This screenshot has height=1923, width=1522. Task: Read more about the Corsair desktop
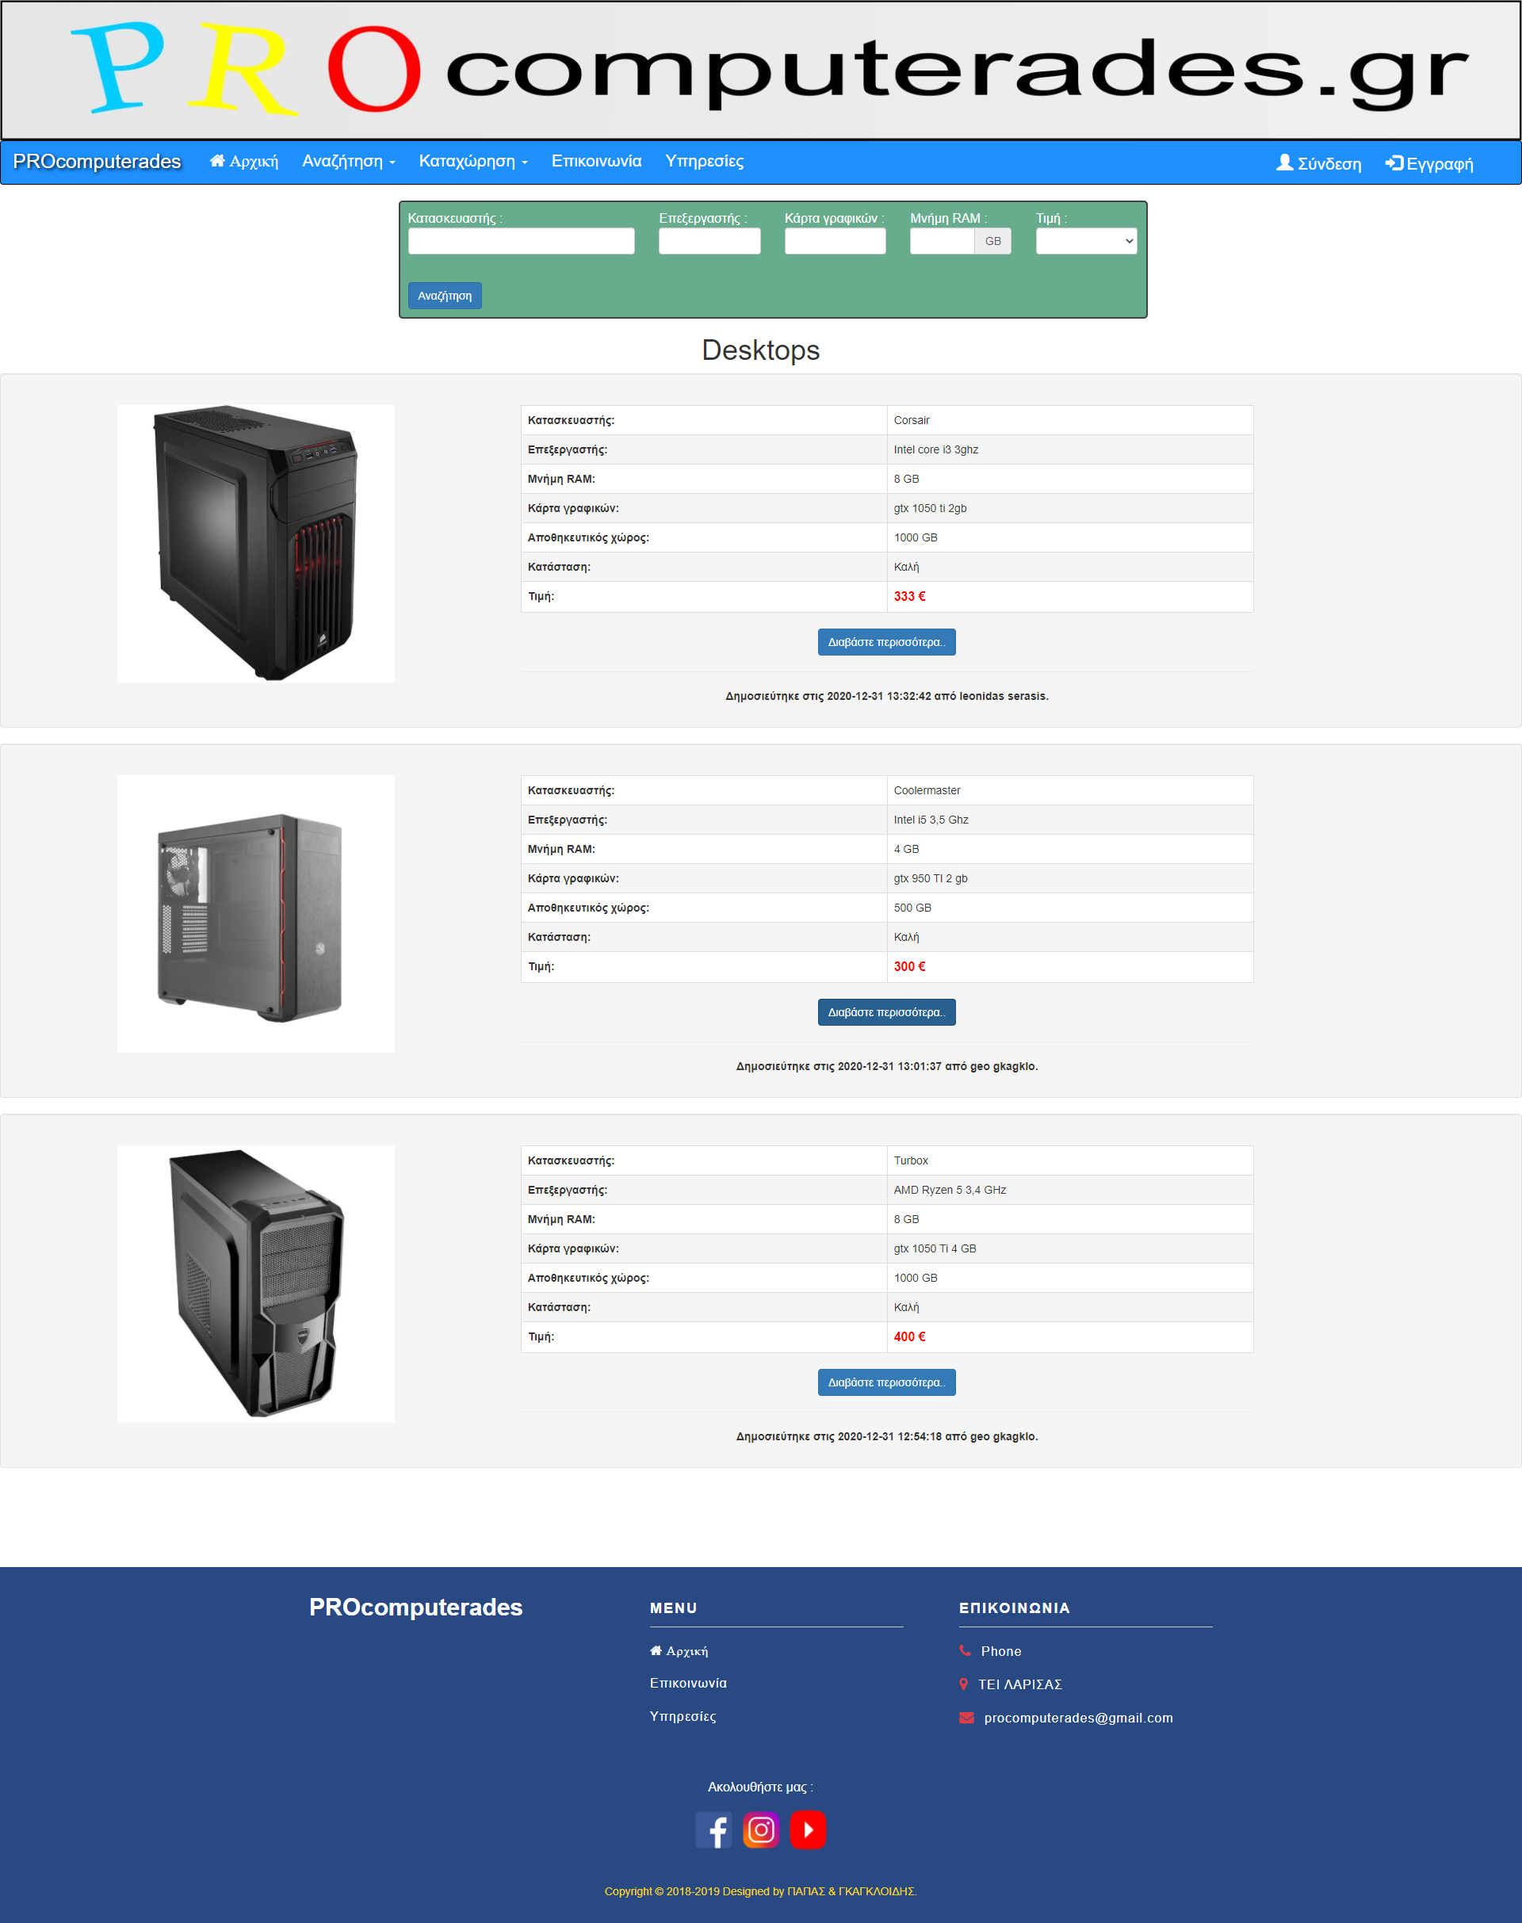point(885,641)
